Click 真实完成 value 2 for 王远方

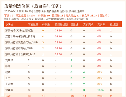pyautogui.click(x=84, y=84)
